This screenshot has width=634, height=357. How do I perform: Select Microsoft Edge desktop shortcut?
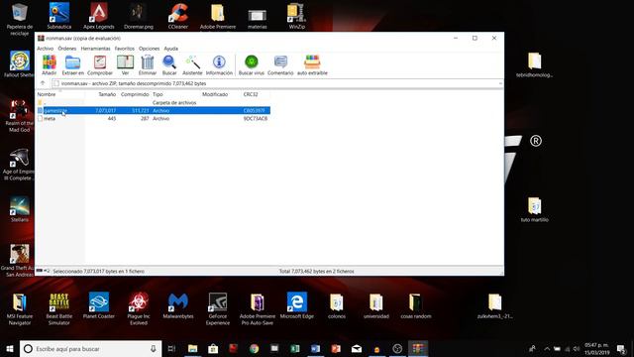[297, 305]
